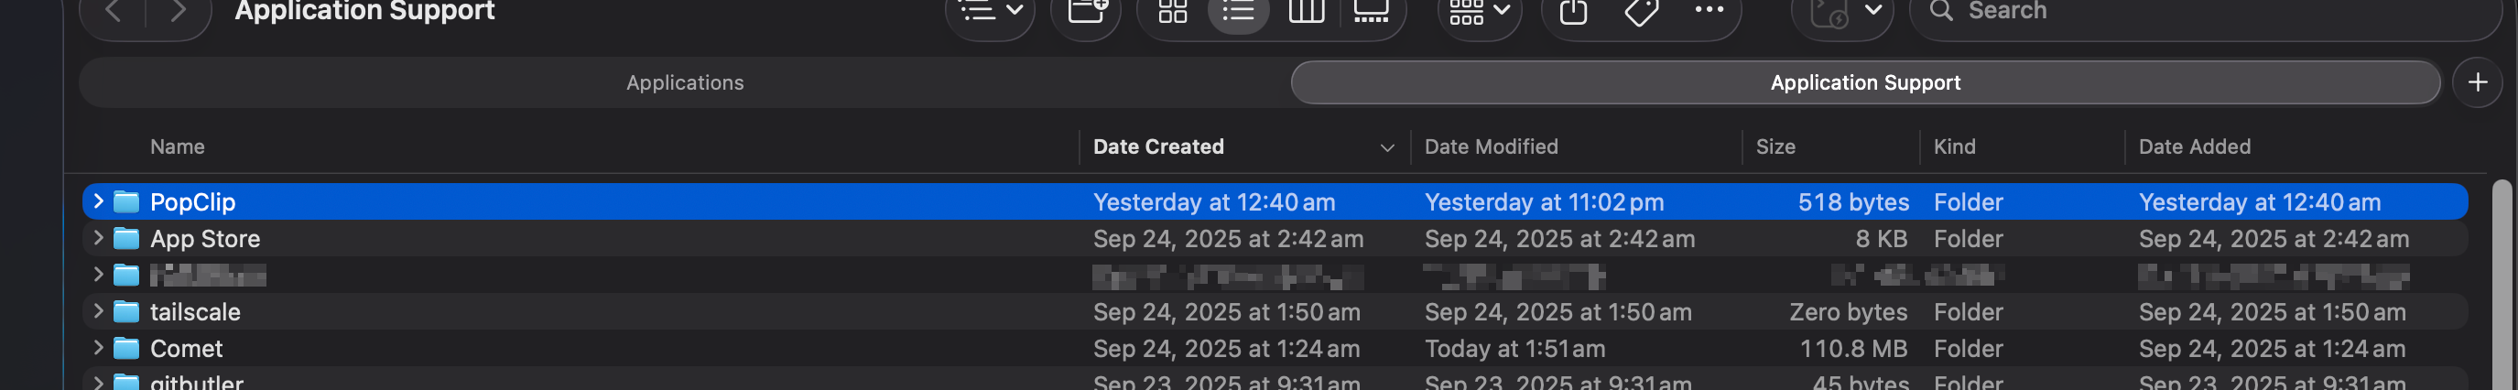Viewport: 2518px width, 390px height.
Task: Sort by Date Modified column
Action: pyautogui.click(x=1491, y=146)
